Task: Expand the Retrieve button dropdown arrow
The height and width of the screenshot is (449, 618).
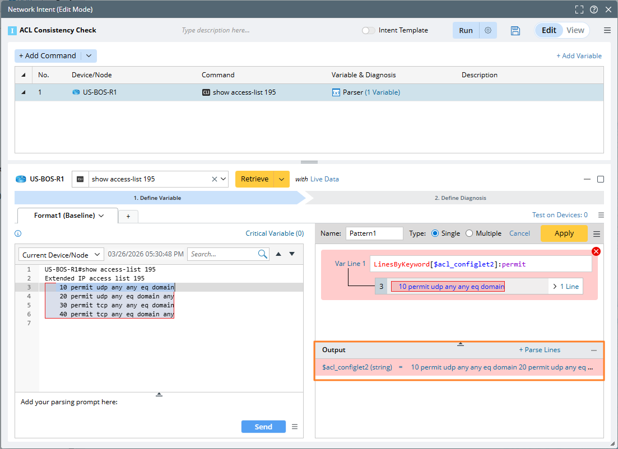Action: 281,179
